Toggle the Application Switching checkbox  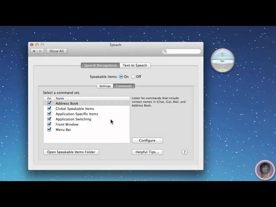coord(49,119)
